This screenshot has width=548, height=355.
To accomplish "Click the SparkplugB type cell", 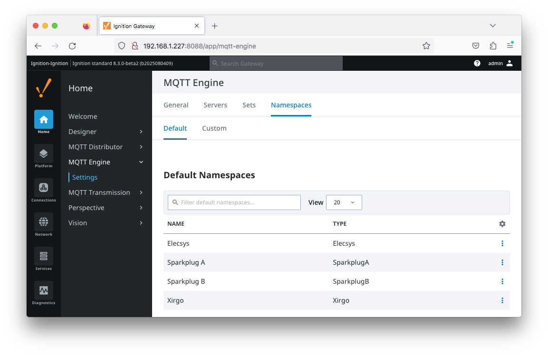I will pos(351,281).
